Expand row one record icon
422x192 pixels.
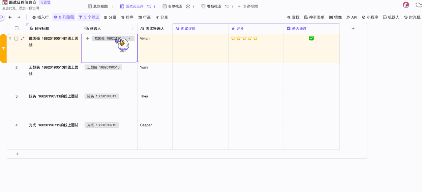point(22,39)
